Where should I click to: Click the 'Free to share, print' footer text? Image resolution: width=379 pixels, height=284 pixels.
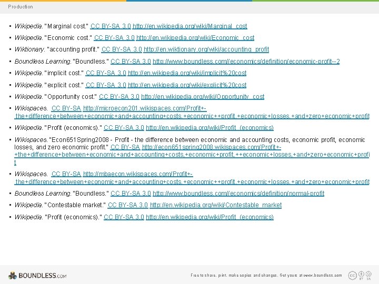tap(266, 275)
